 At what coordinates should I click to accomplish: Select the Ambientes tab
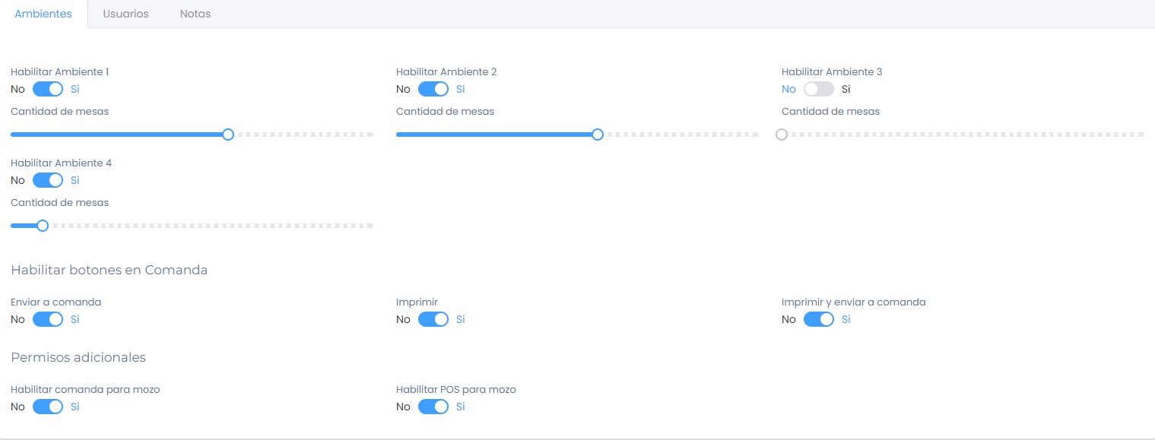coord(43,14)
